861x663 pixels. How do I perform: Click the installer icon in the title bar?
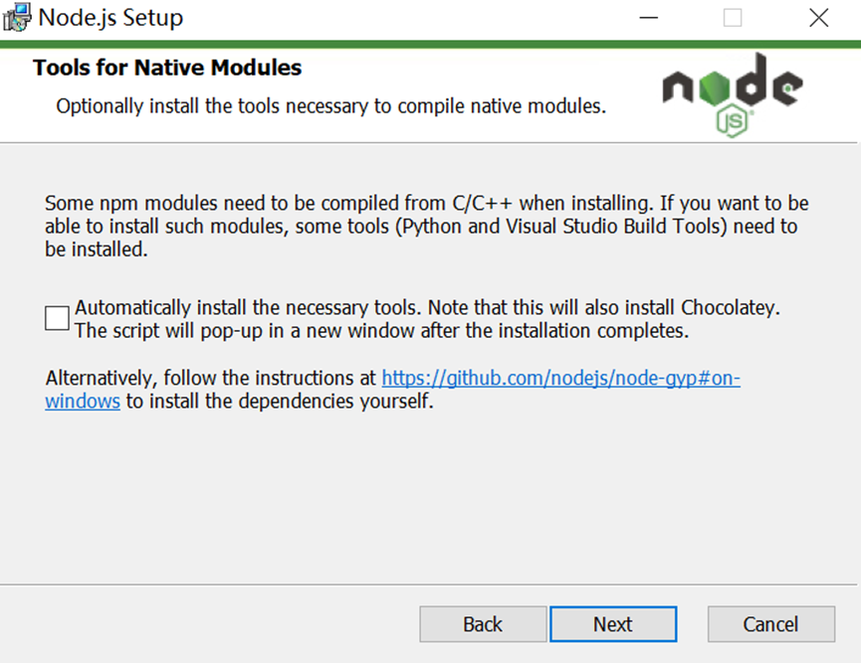pyautogui.click(x=17, y=18)
